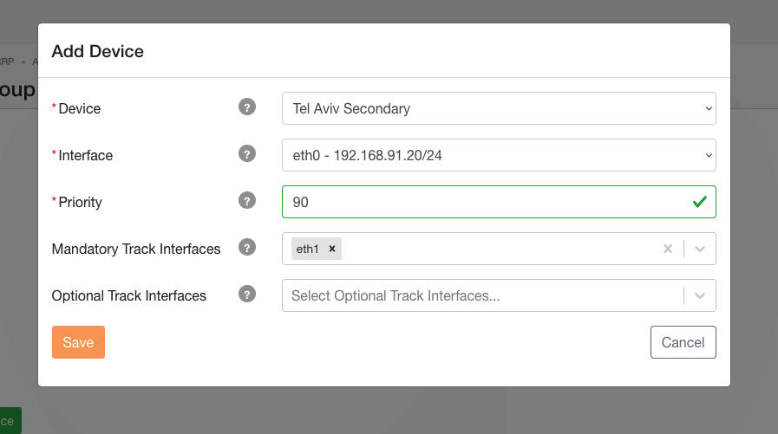Clear all Mandatory Track Interfaces selections
Screen dimensions: 778x434
point(668,249)
